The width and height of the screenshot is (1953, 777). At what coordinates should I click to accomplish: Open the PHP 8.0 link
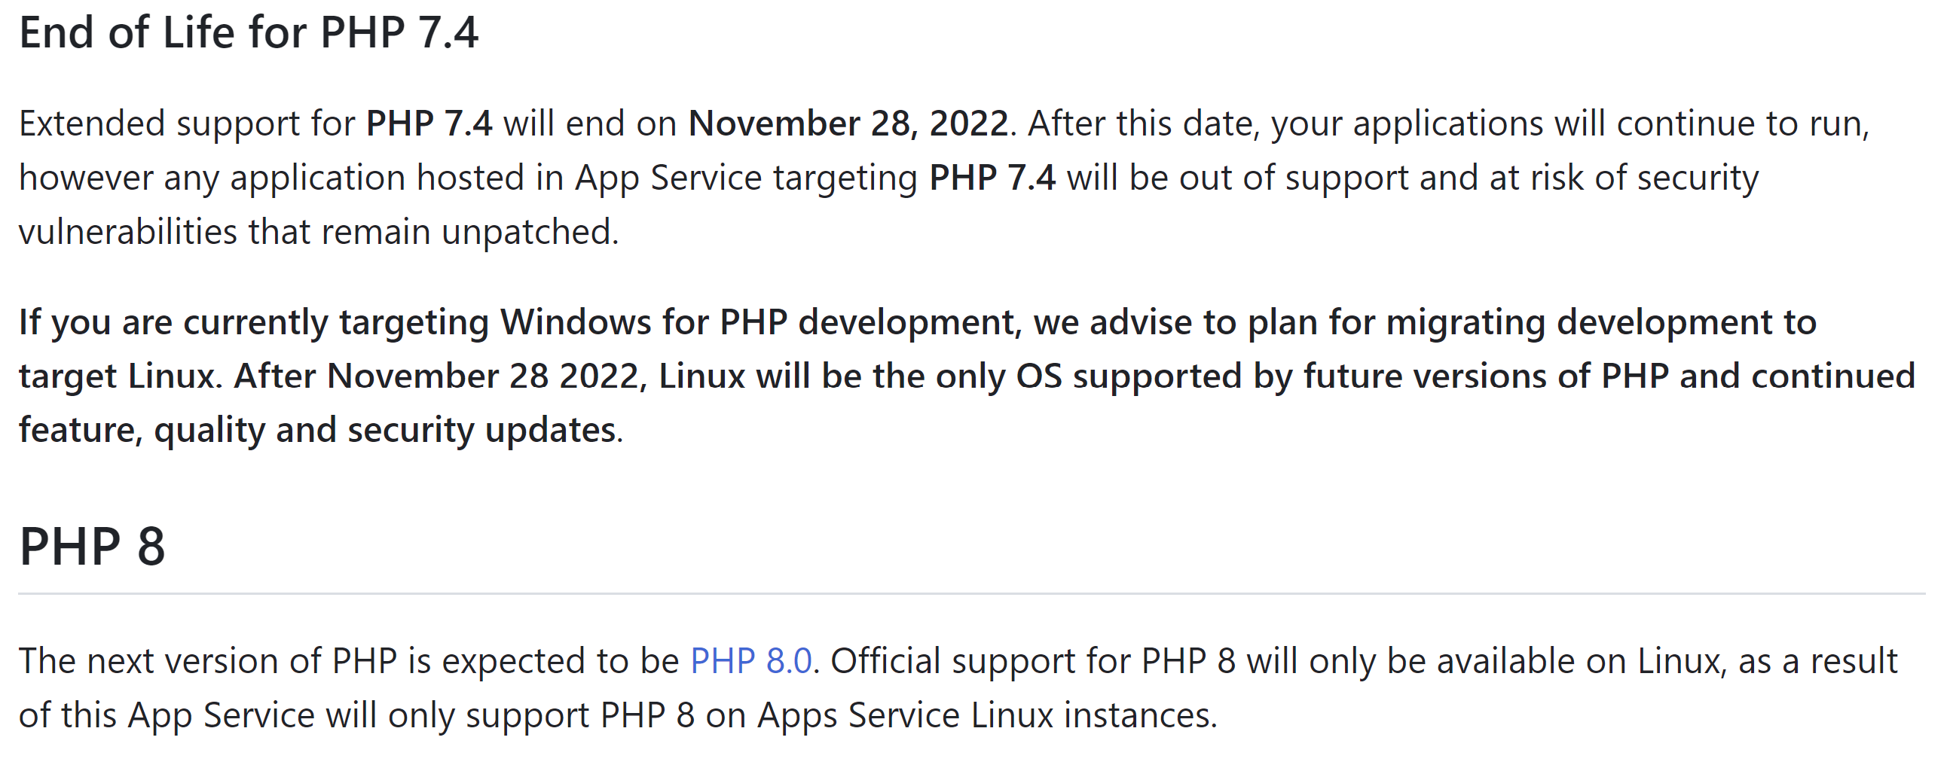coord(750,661)
